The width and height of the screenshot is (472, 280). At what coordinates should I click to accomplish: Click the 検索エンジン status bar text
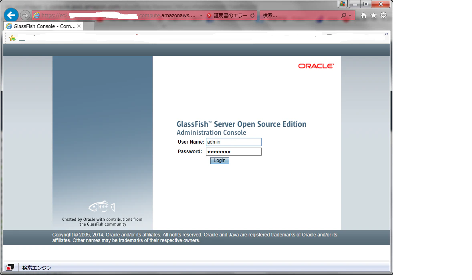coord(37,268)
